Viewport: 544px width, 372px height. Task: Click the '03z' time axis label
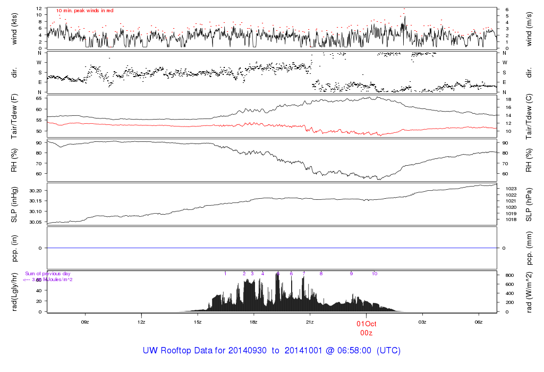tap(422, 322)
